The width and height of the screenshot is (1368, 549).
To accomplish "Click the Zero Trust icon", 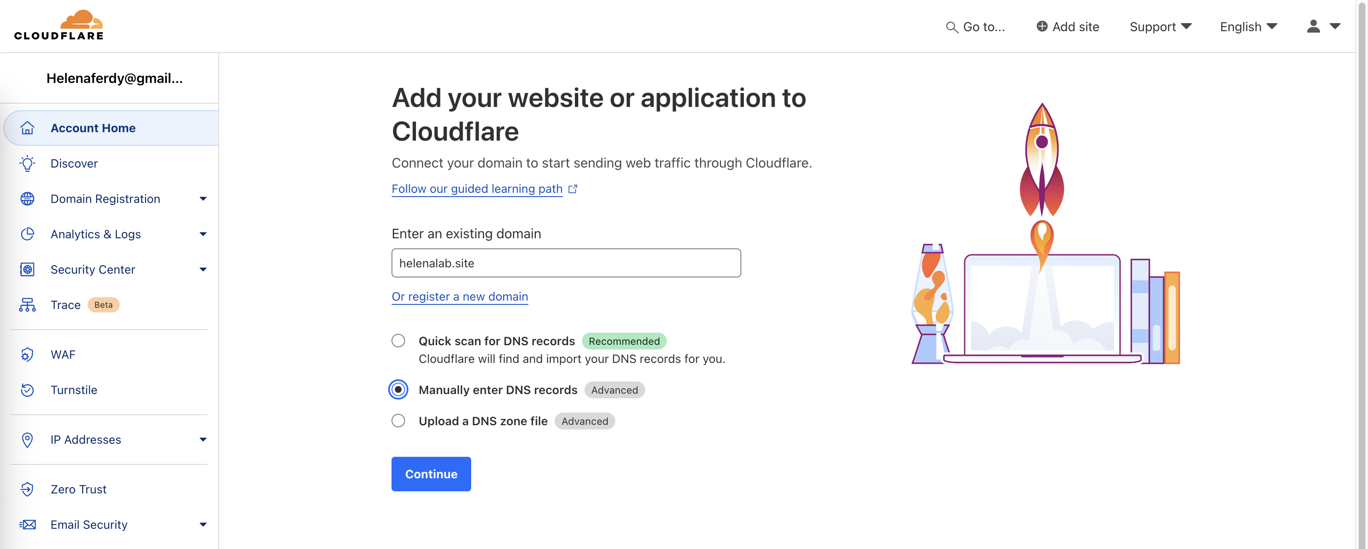I will pyautogui.click(x=27, y=489).
